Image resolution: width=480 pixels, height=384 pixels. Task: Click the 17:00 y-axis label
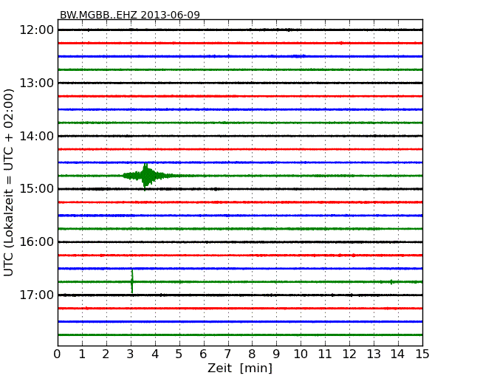(x=37, y=295)
